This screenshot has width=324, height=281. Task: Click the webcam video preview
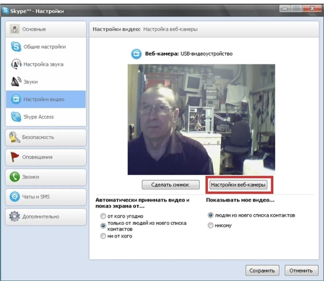point(201,120)
